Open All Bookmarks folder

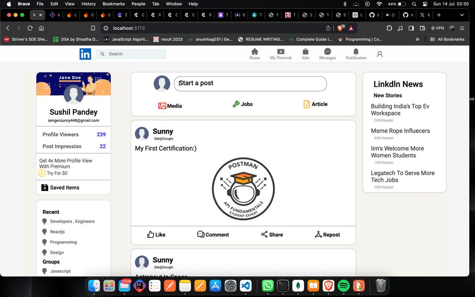[x=447, y=39]
